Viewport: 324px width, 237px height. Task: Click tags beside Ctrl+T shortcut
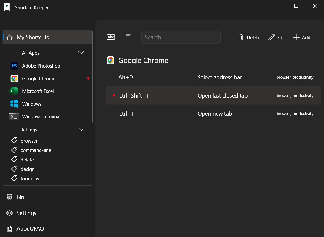pyautogui.click(x=295, y=114)
